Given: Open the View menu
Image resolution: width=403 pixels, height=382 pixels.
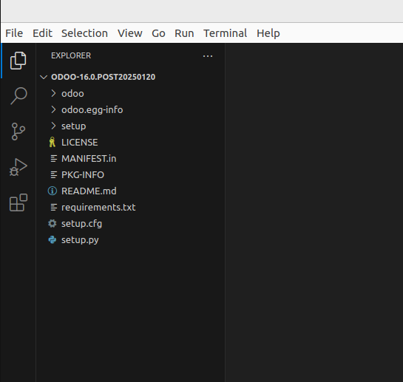Looking at the screenshot, I should (130, 33).
